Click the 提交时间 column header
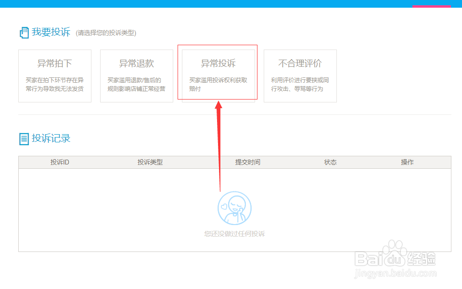The image size is (462, 289). (x=247, y=162)
